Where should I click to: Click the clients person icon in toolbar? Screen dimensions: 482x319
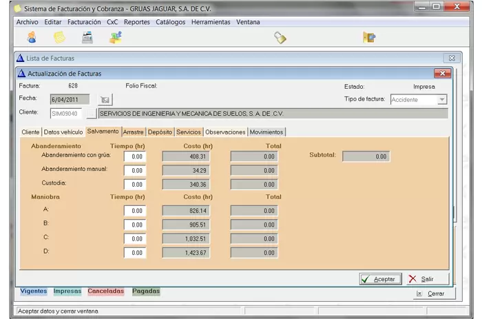[32, 38]
